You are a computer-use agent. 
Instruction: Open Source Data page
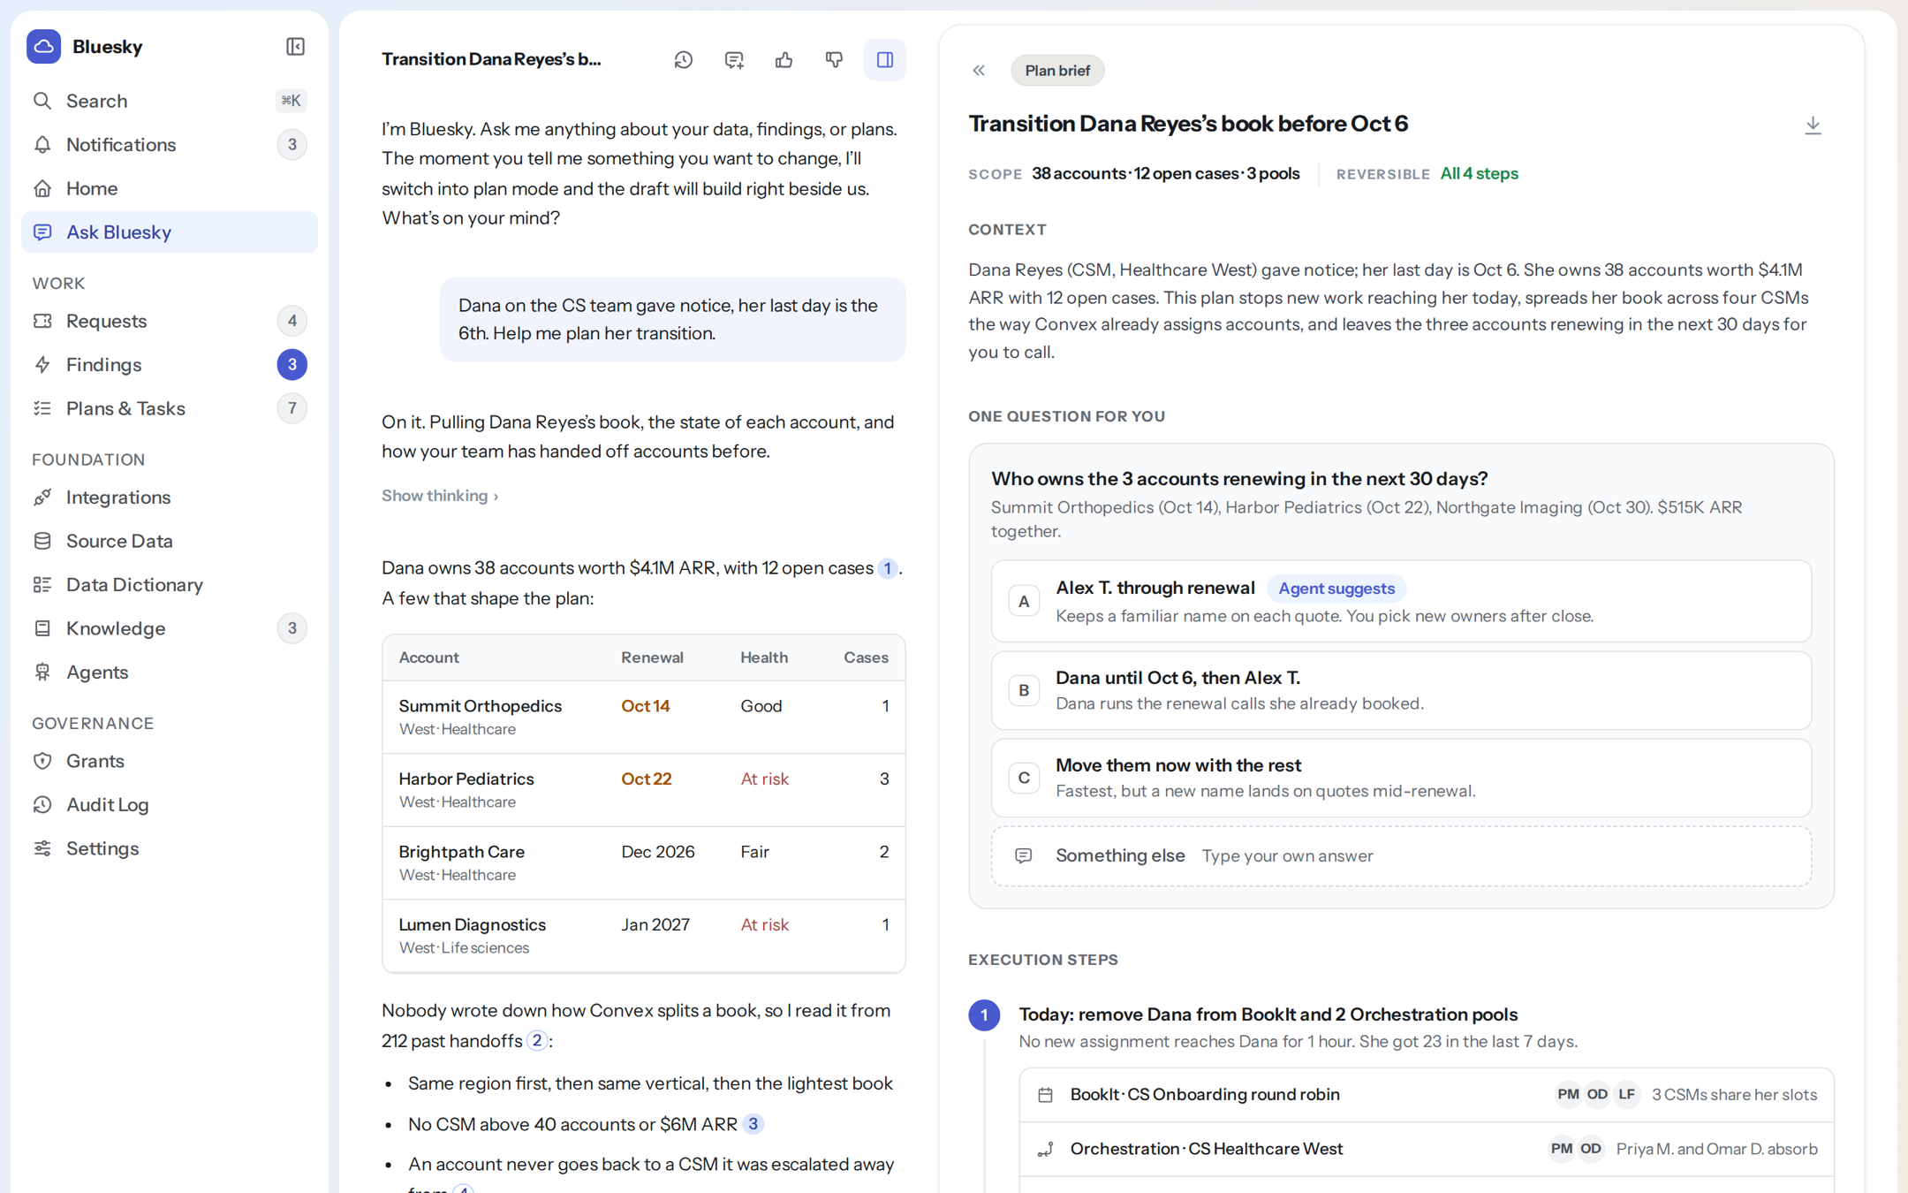coord(169,541)
